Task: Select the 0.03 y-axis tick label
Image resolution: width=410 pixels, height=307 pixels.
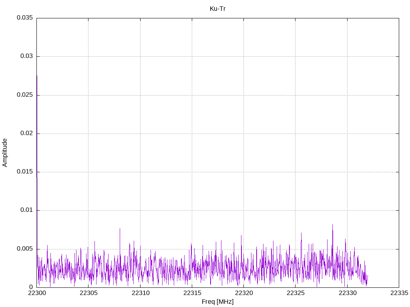Action: click(26, 56)
